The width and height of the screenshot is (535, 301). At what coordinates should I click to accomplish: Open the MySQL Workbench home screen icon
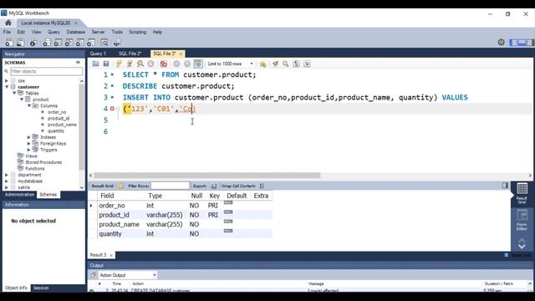pos(8,23)
